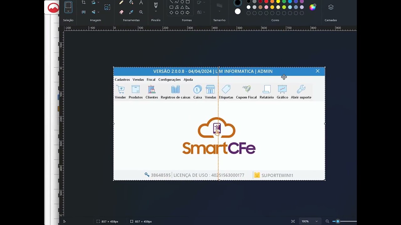Select the Magnifier tool
The image size is (401, 225).
point(141,12)
